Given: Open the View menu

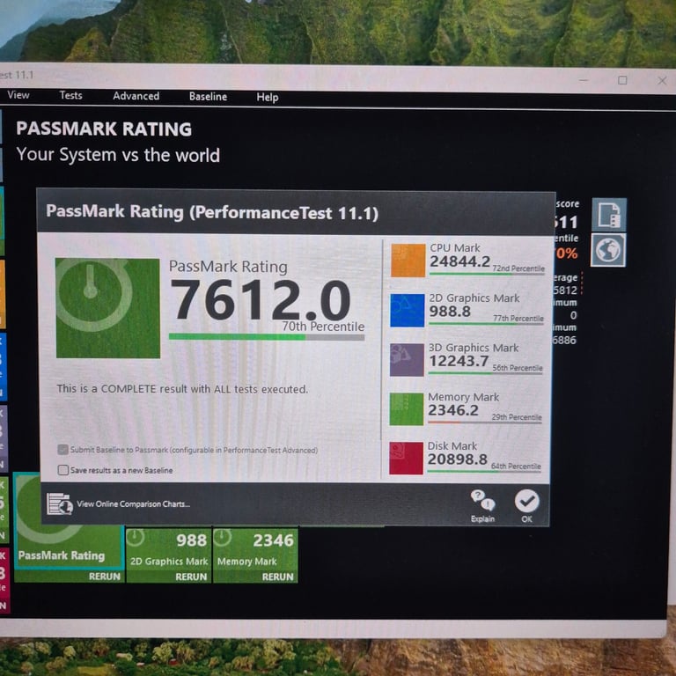Looking at the screenshot, I should (x=18, y=95).
